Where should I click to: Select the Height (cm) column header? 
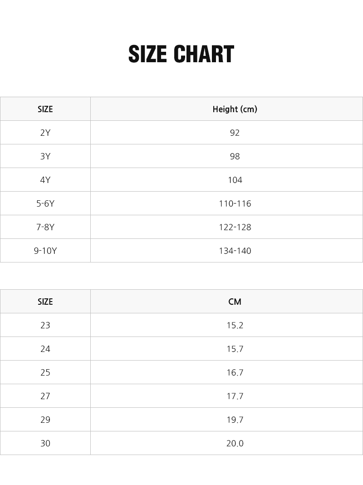[235, 109]
